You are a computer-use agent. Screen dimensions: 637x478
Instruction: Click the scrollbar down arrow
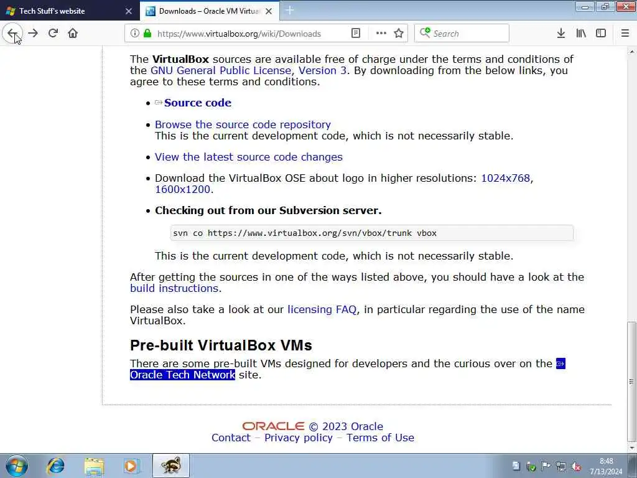point(632,448)
